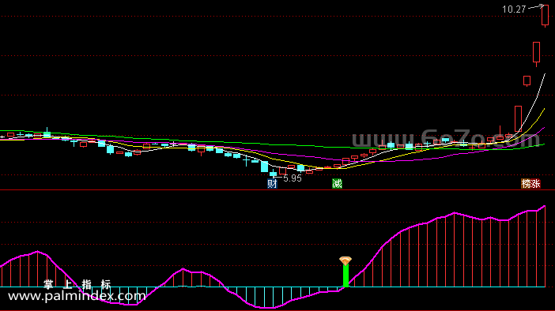The image size is (555, 311).
Task: Click the lowest magenta trough below zero axis
Action: [266, 308]
